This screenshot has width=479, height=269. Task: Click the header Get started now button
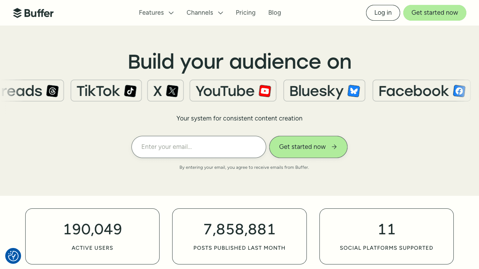point(435,13)
